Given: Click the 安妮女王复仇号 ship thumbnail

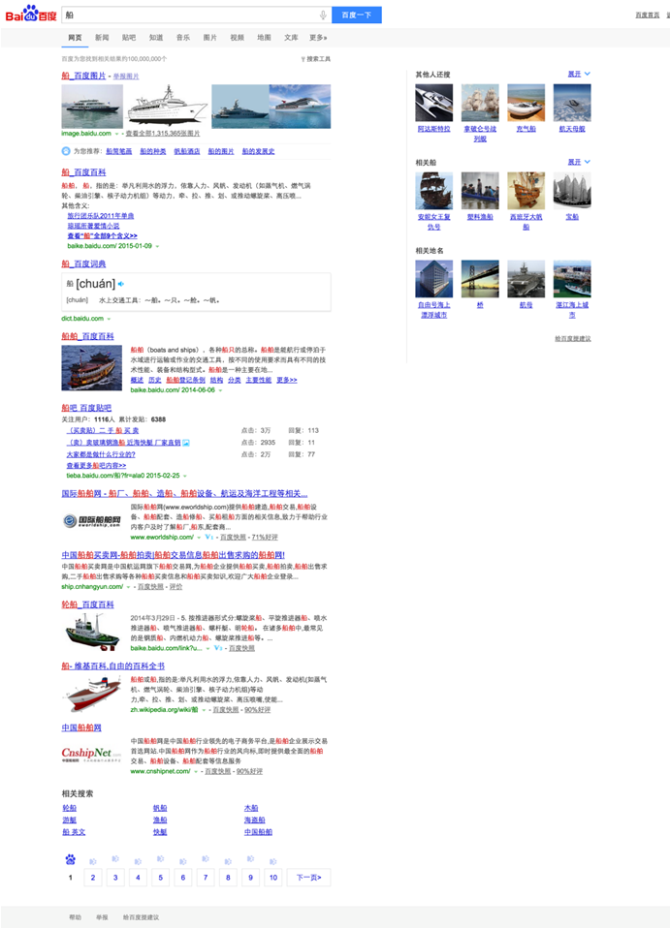Looking at the screenshot, I should click(x=434, y=191).
